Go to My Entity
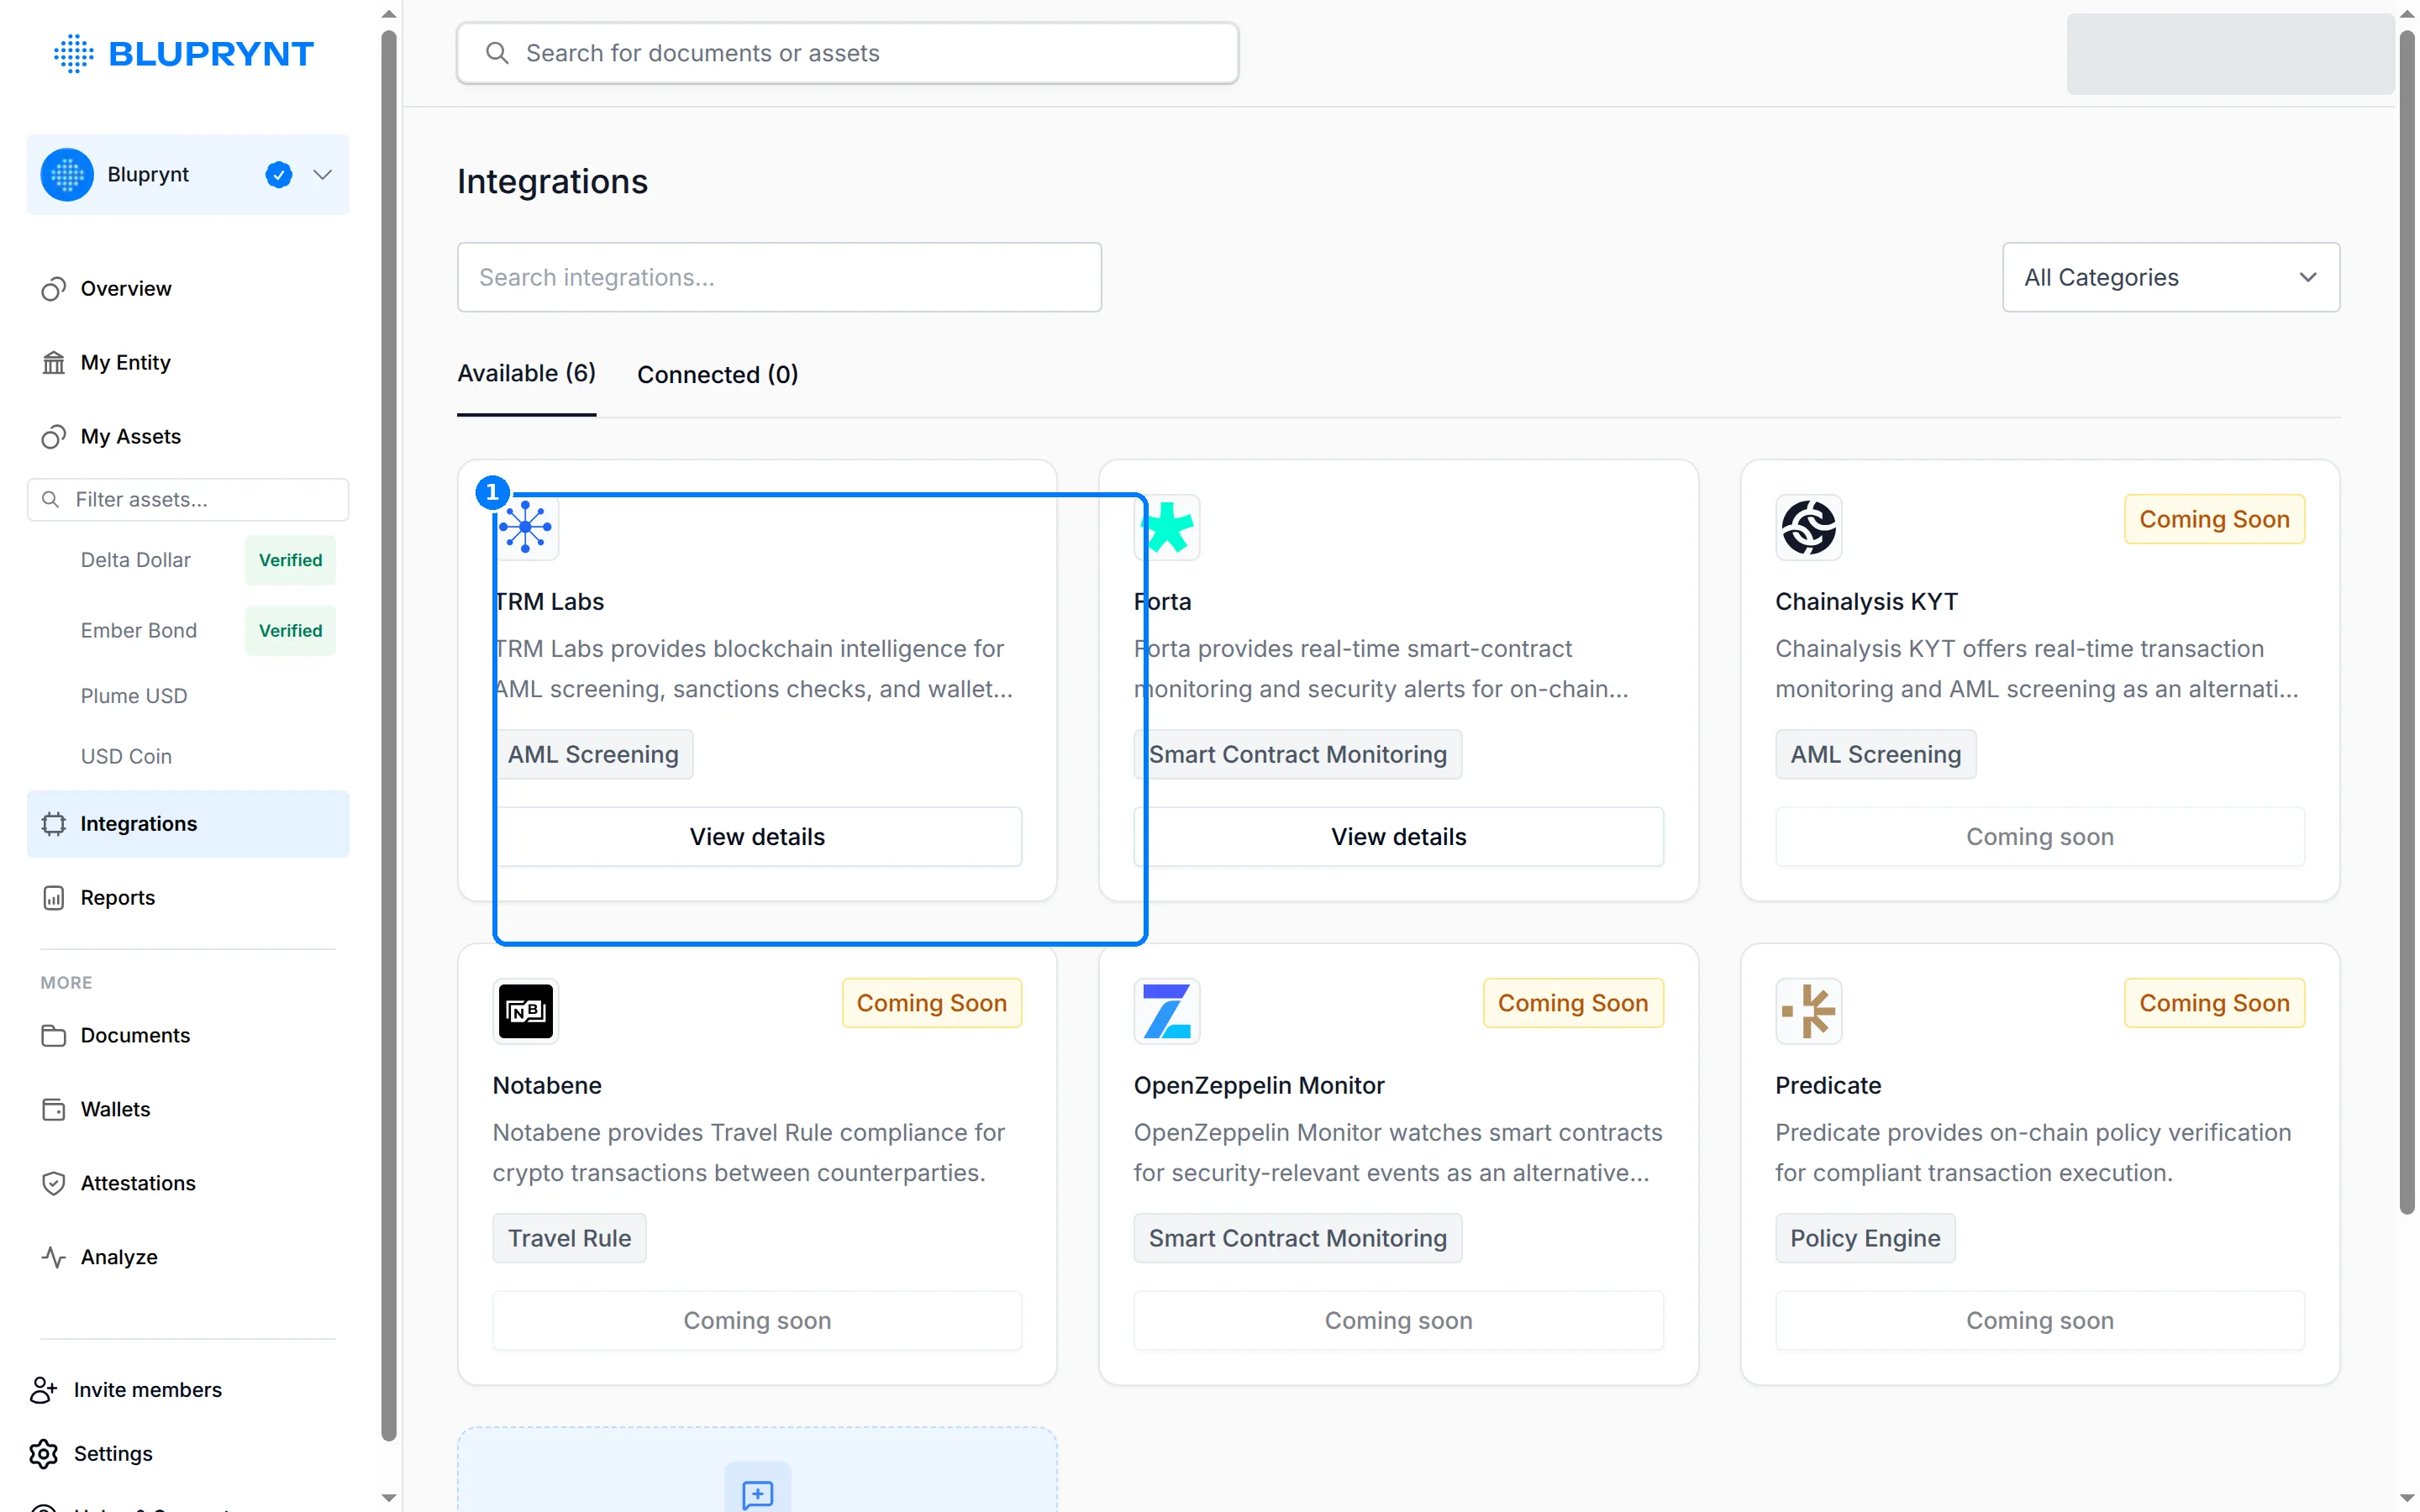2420x1512 pixels. [188, 362]
